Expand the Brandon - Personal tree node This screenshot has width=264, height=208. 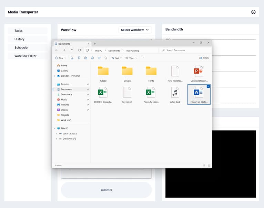(x=54, y=76)
